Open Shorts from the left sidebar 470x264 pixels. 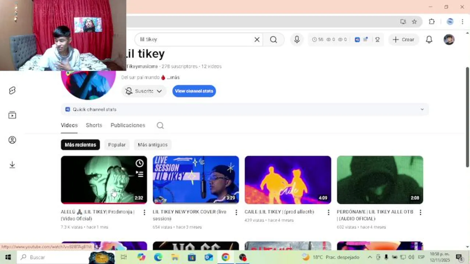(12, 90)
